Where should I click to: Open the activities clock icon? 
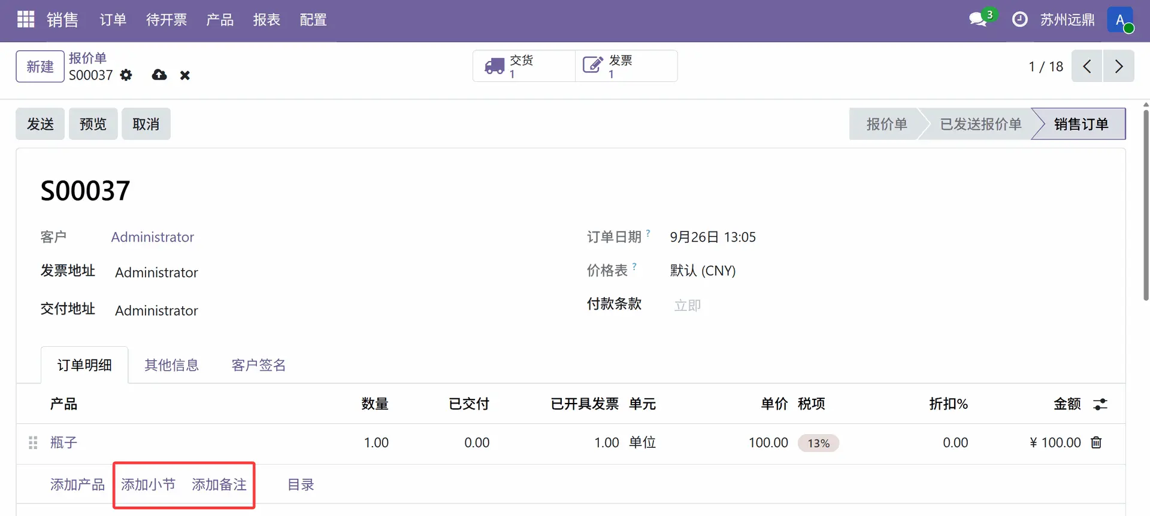pyautogui.click(x=1019, y=20)
